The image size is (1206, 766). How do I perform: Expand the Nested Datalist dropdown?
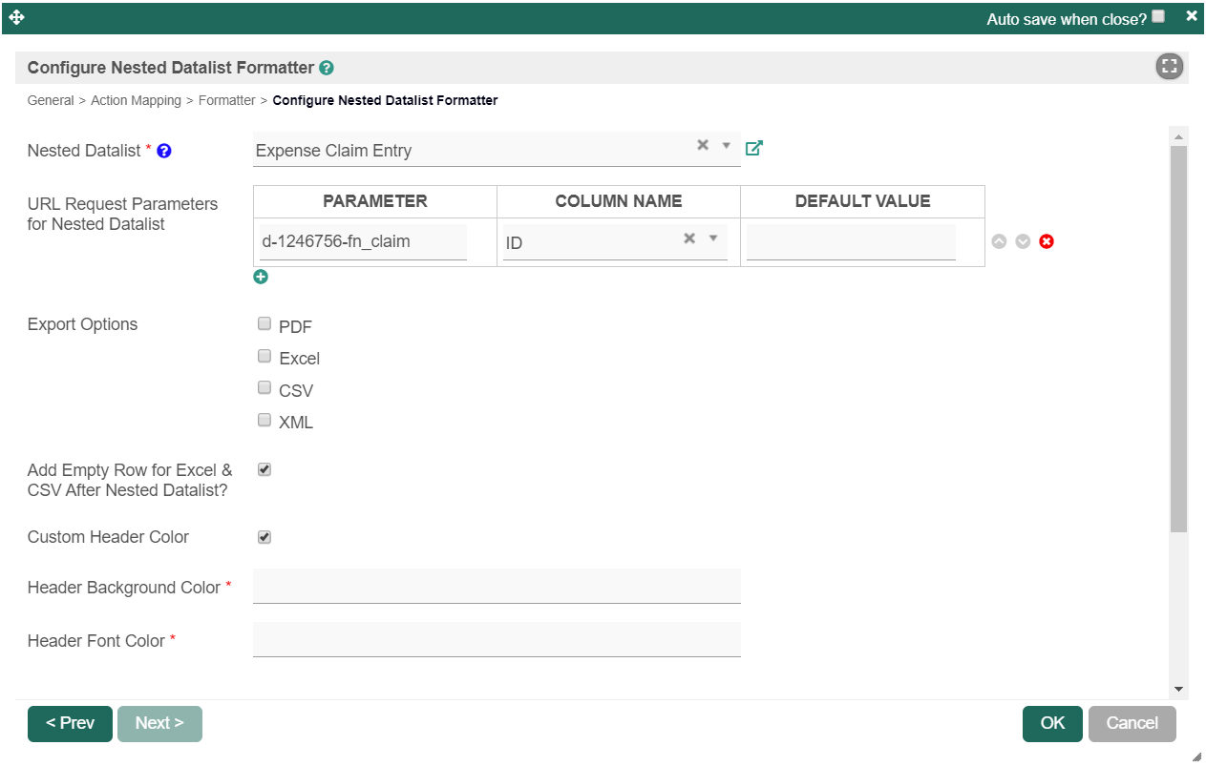click(x=726, y=146)
